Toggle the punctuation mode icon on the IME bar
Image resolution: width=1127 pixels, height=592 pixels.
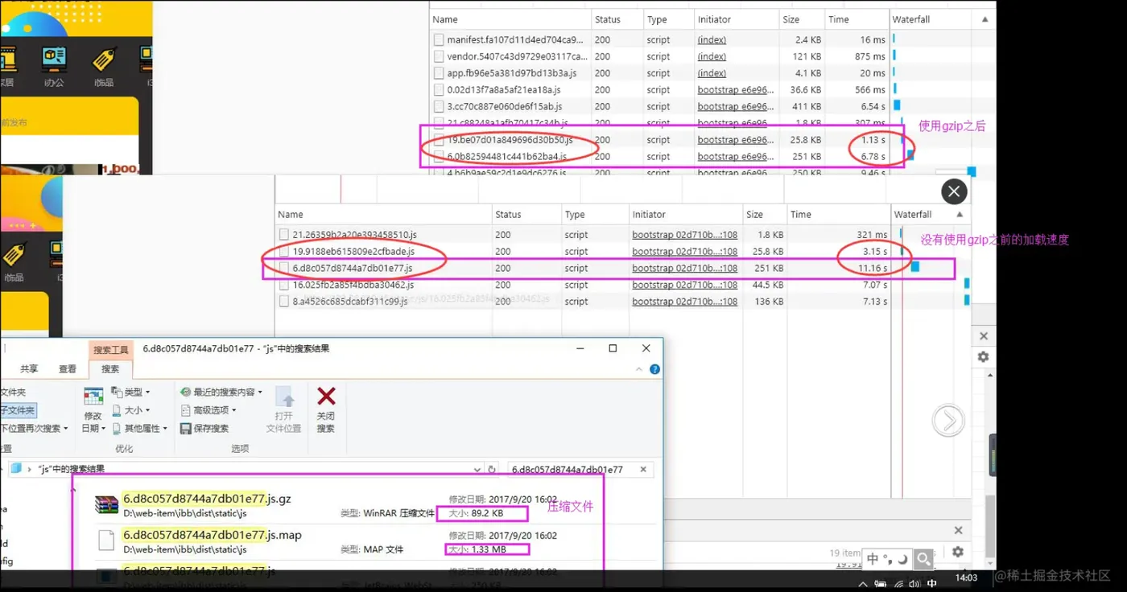(889, 558)
